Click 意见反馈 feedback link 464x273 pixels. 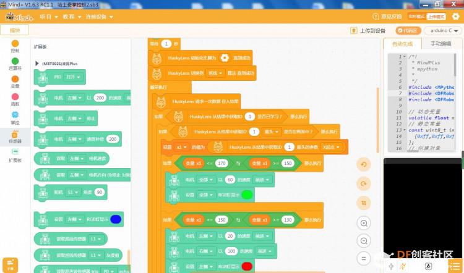387,17
